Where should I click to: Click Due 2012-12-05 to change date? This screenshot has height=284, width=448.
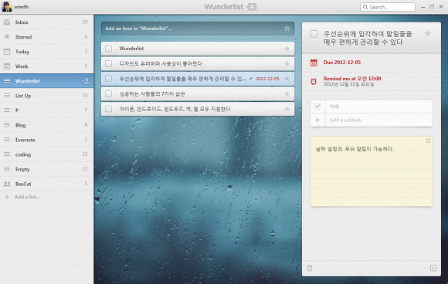click(342, 63)
